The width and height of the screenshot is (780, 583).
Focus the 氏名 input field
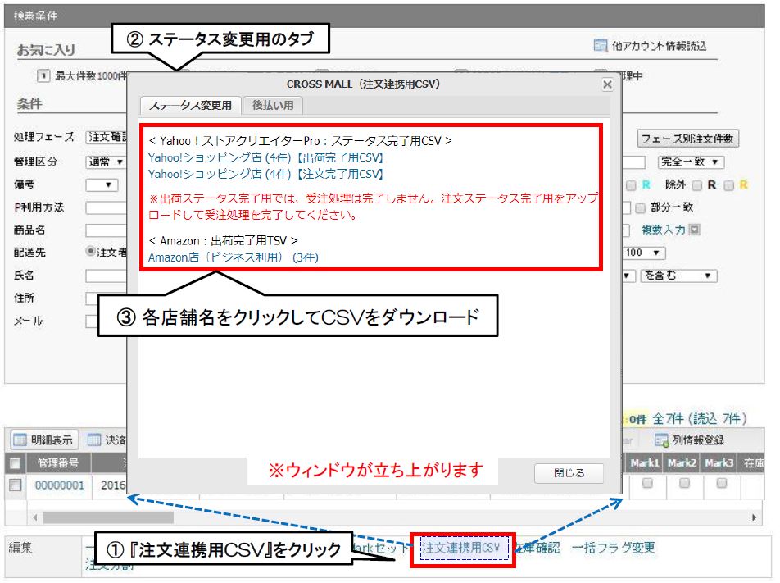(x=107, y=276)
